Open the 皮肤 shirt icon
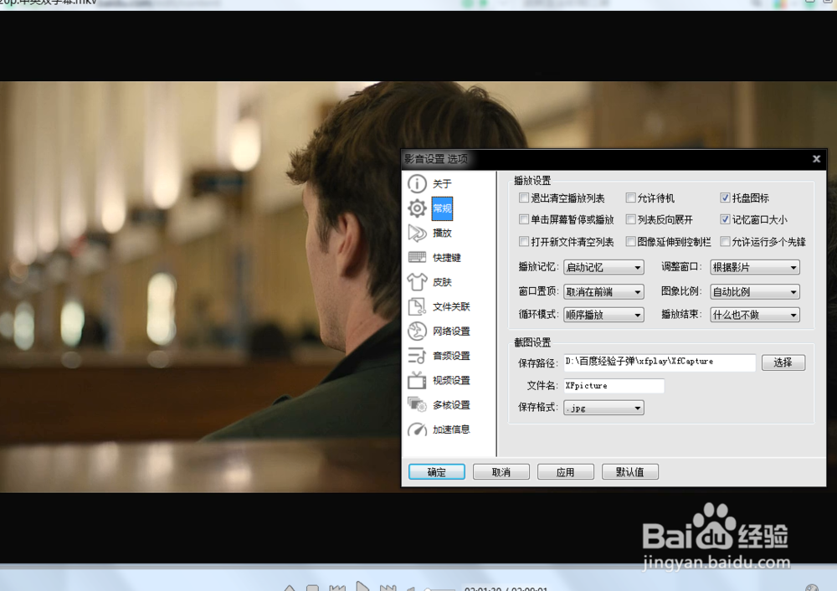The image size is (837, 591). click(417, 281)
